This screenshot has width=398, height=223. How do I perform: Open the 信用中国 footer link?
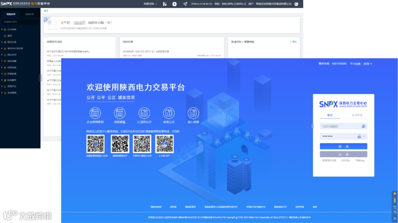click(x=300, y=207)
